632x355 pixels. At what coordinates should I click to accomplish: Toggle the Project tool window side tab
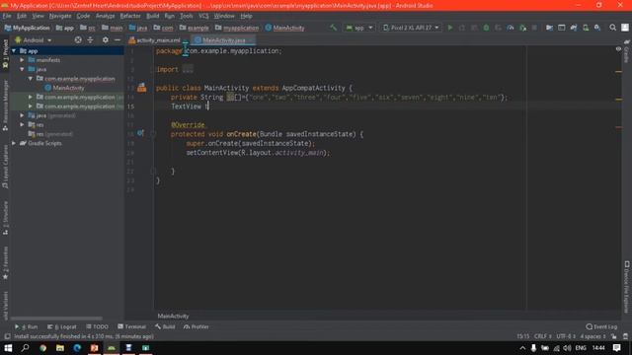coord(5,55)
